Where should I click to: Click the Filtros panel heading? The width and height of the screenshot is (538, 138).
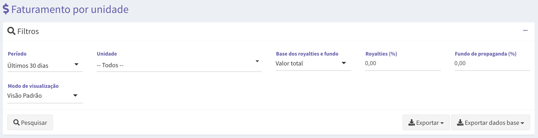(x=28, y=31)
